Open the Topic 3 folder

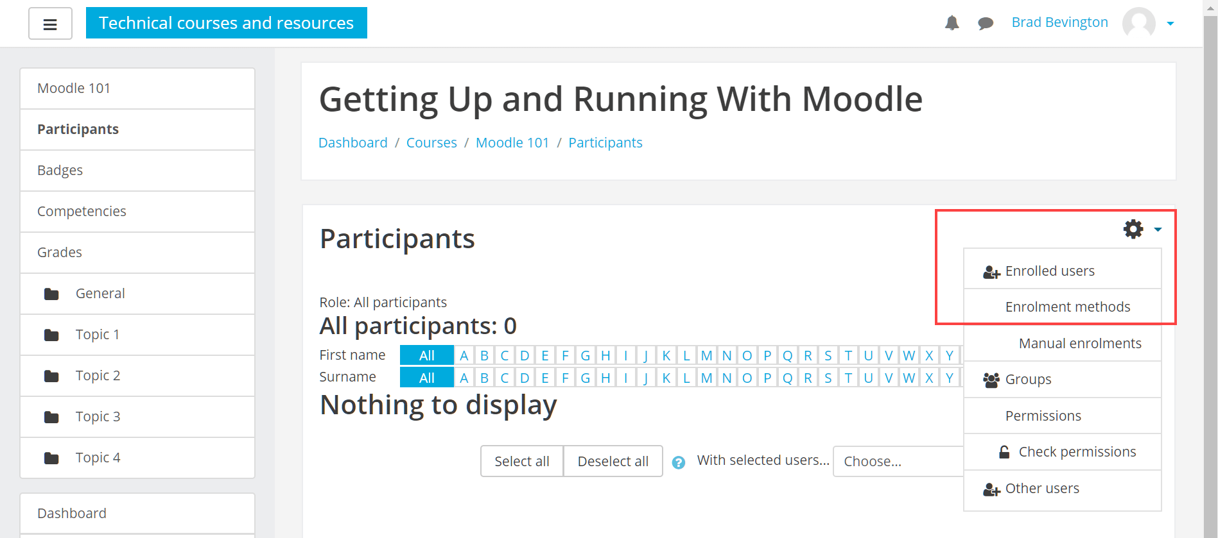click(x=98, y=417)
